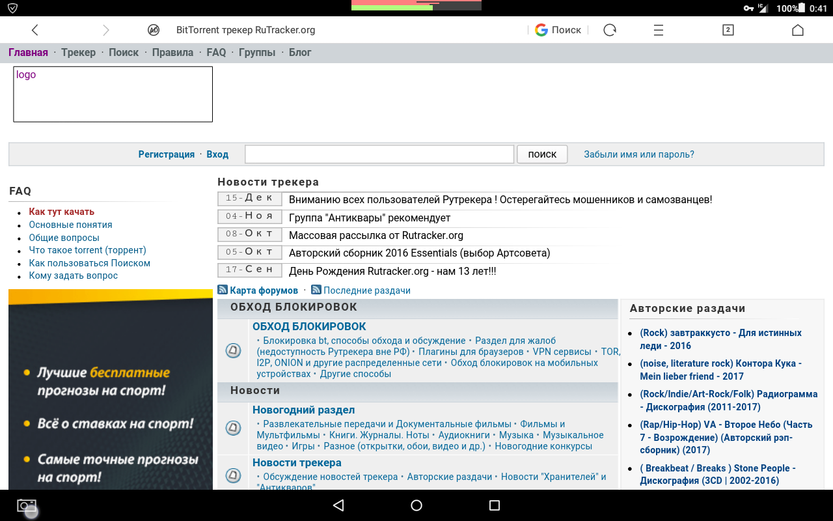Open news about мошенников и самозванцев
833x521 pixels.
[x=500, y=200]
